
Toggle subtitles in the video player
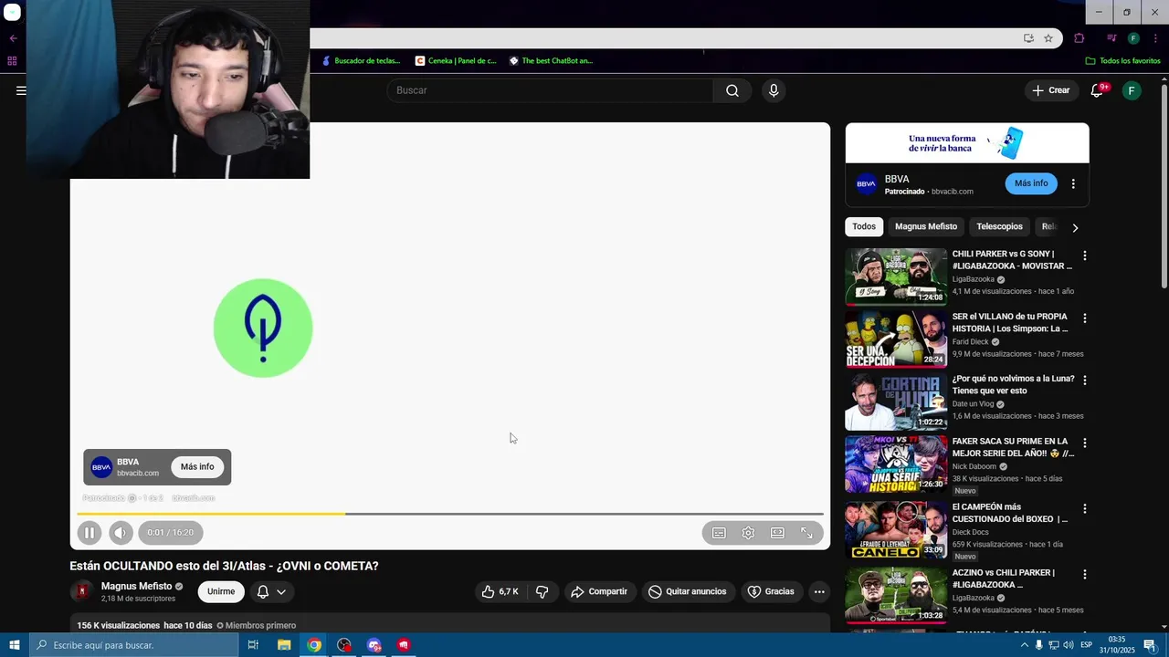(x=719, y=533)
